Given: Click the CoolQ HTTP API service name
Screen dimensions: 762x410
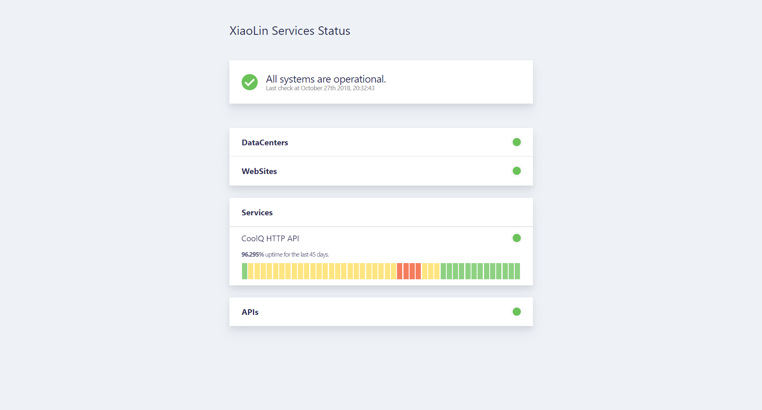Looking at the screenshot, I should (270, 238).
